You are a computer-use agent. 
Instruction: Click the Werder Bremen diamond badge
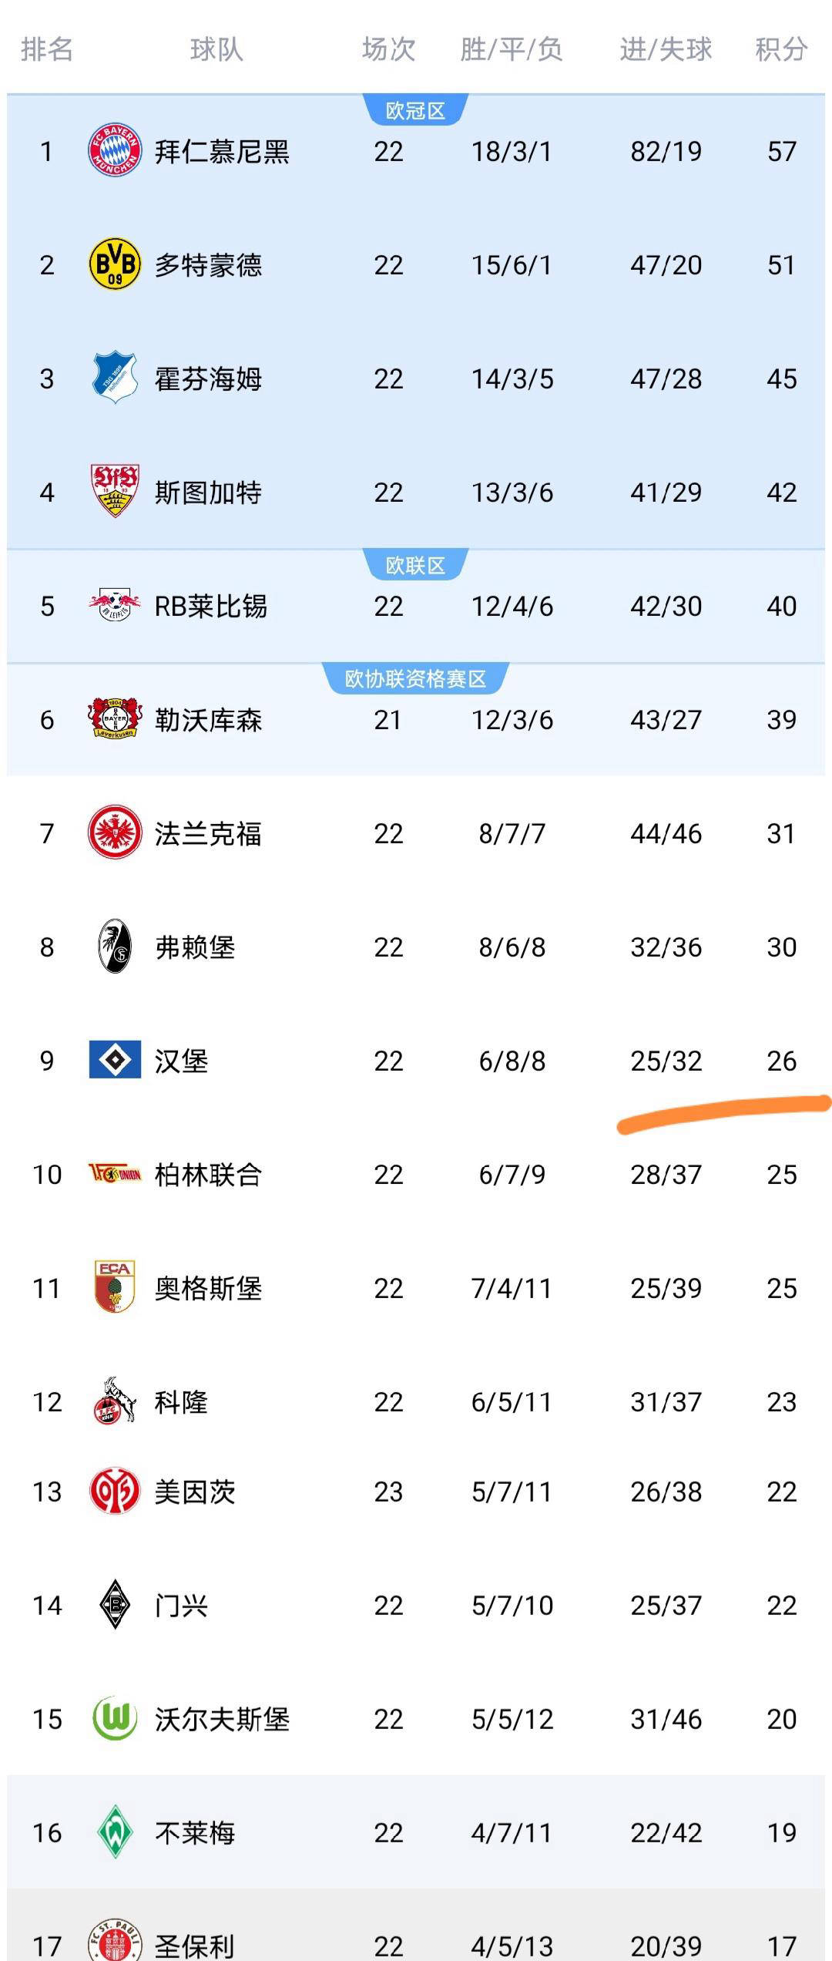[x=115, y=1831]
